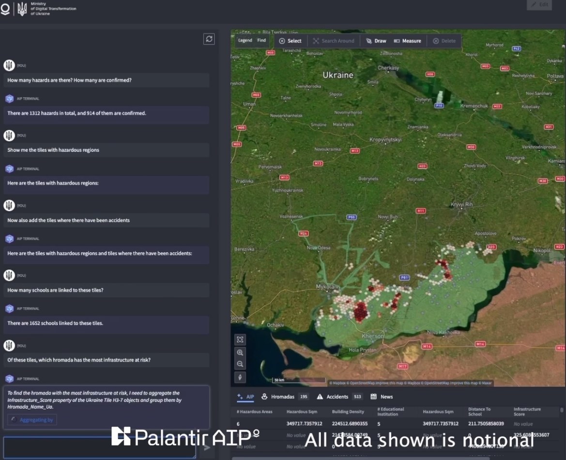
Task: Click the 'Kherson' city label on the map
Action: [373, 336]
